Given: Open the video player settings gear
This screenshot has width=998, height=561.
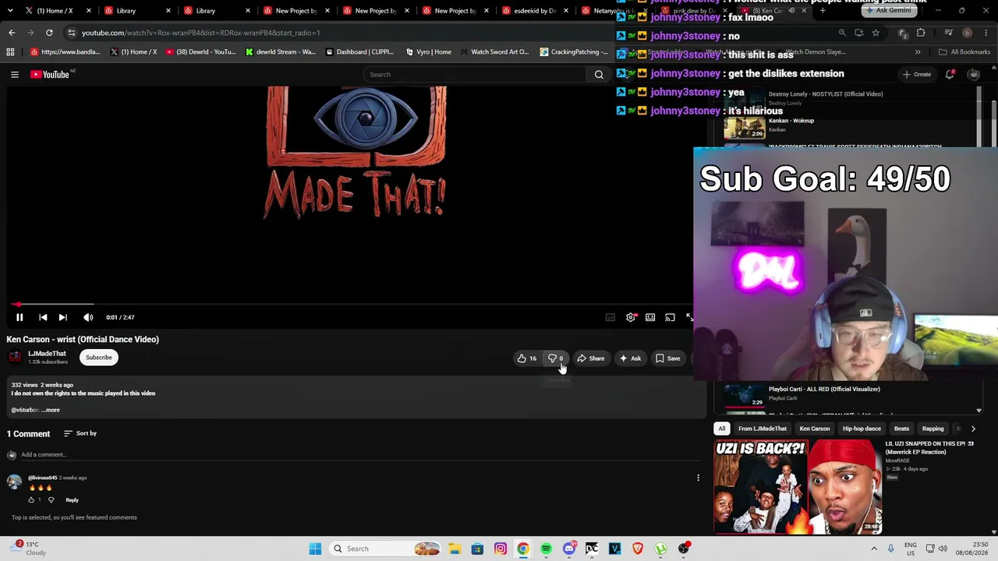Looking at the screenshot, I should [631, 317].
